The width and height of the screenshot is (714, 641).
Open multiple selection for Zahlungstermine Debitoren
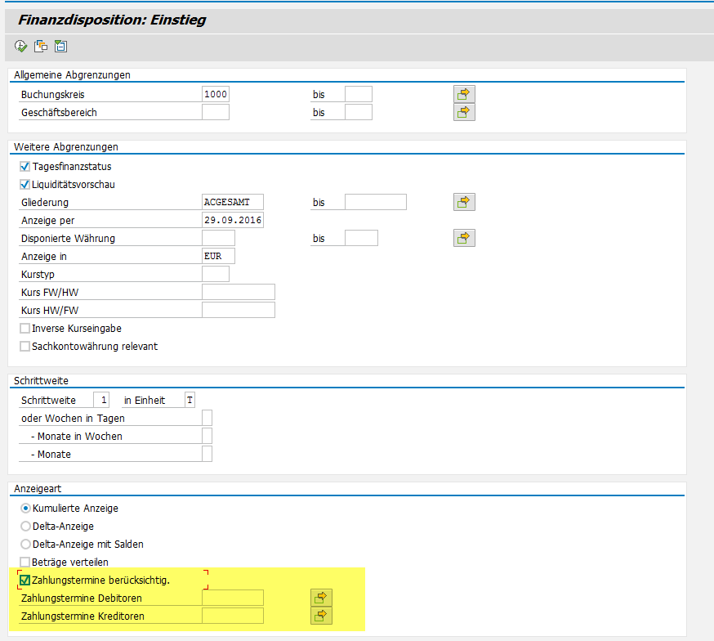[321, 598]
